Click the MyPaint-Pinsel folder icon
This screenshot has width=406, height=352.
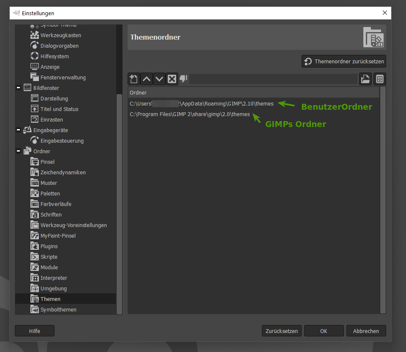tap(35, 236)
